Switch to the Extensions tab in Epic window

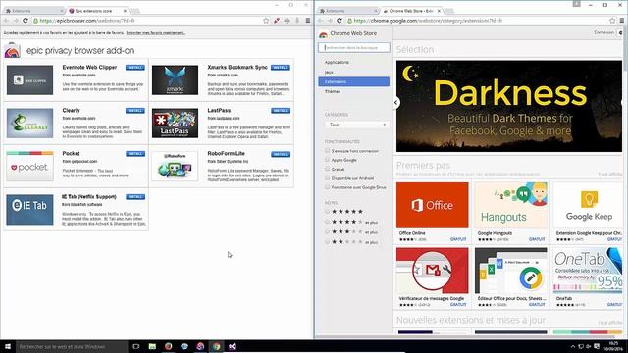pos(33,11)
